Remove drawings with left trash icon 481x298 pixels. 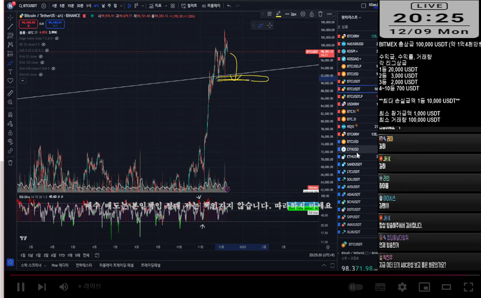(x=10, y=163)
